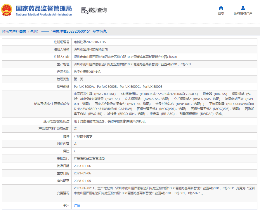Click 批准日期 value 2023-01-06
260x212 pixels.
(82, 166)
